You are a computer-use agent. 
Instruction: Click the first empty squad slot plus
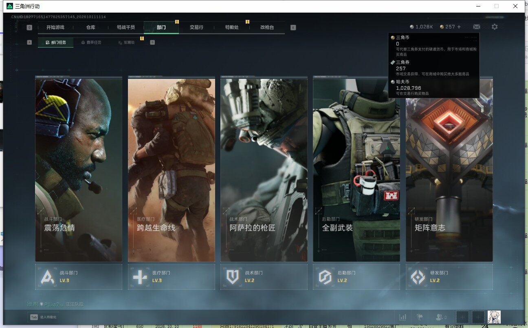462,317
